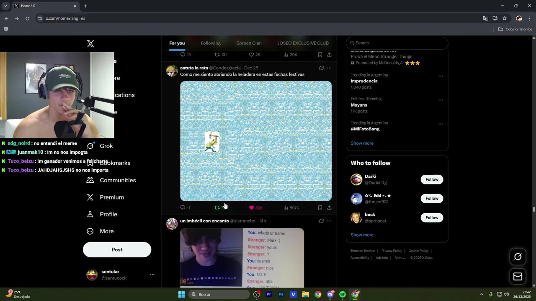Reload the page in Chrome
The height and width of the screenshot is (301, 536).
pos(27,18)
